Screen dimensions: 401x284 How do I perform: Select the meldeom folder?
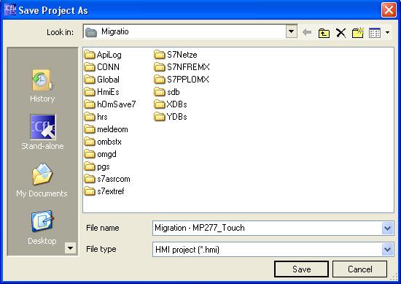tap(106, 129)
